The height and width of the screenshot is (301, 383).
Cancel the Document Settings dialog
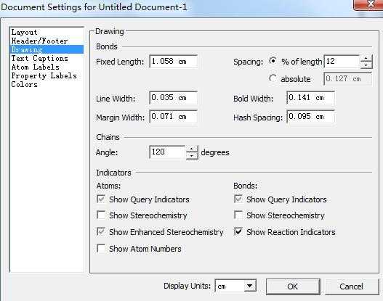point(352,286)
